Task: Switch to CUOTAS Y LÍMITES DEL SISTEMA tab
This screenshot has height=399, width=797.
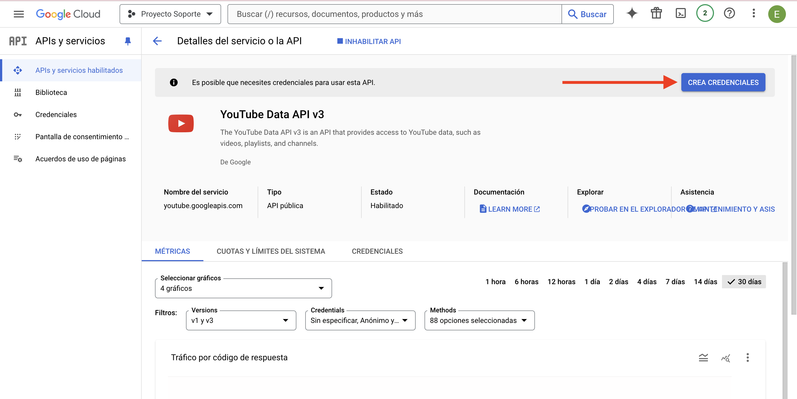Action: (x=271, y=251)
